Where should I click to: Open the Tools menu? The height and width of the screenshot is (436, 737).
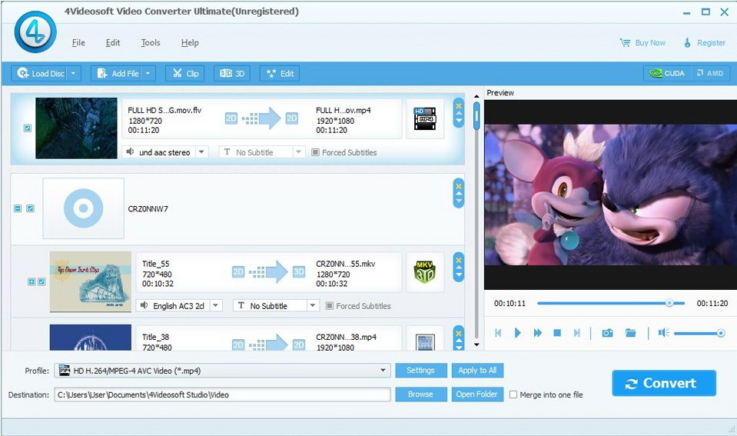tap(151, 43)
